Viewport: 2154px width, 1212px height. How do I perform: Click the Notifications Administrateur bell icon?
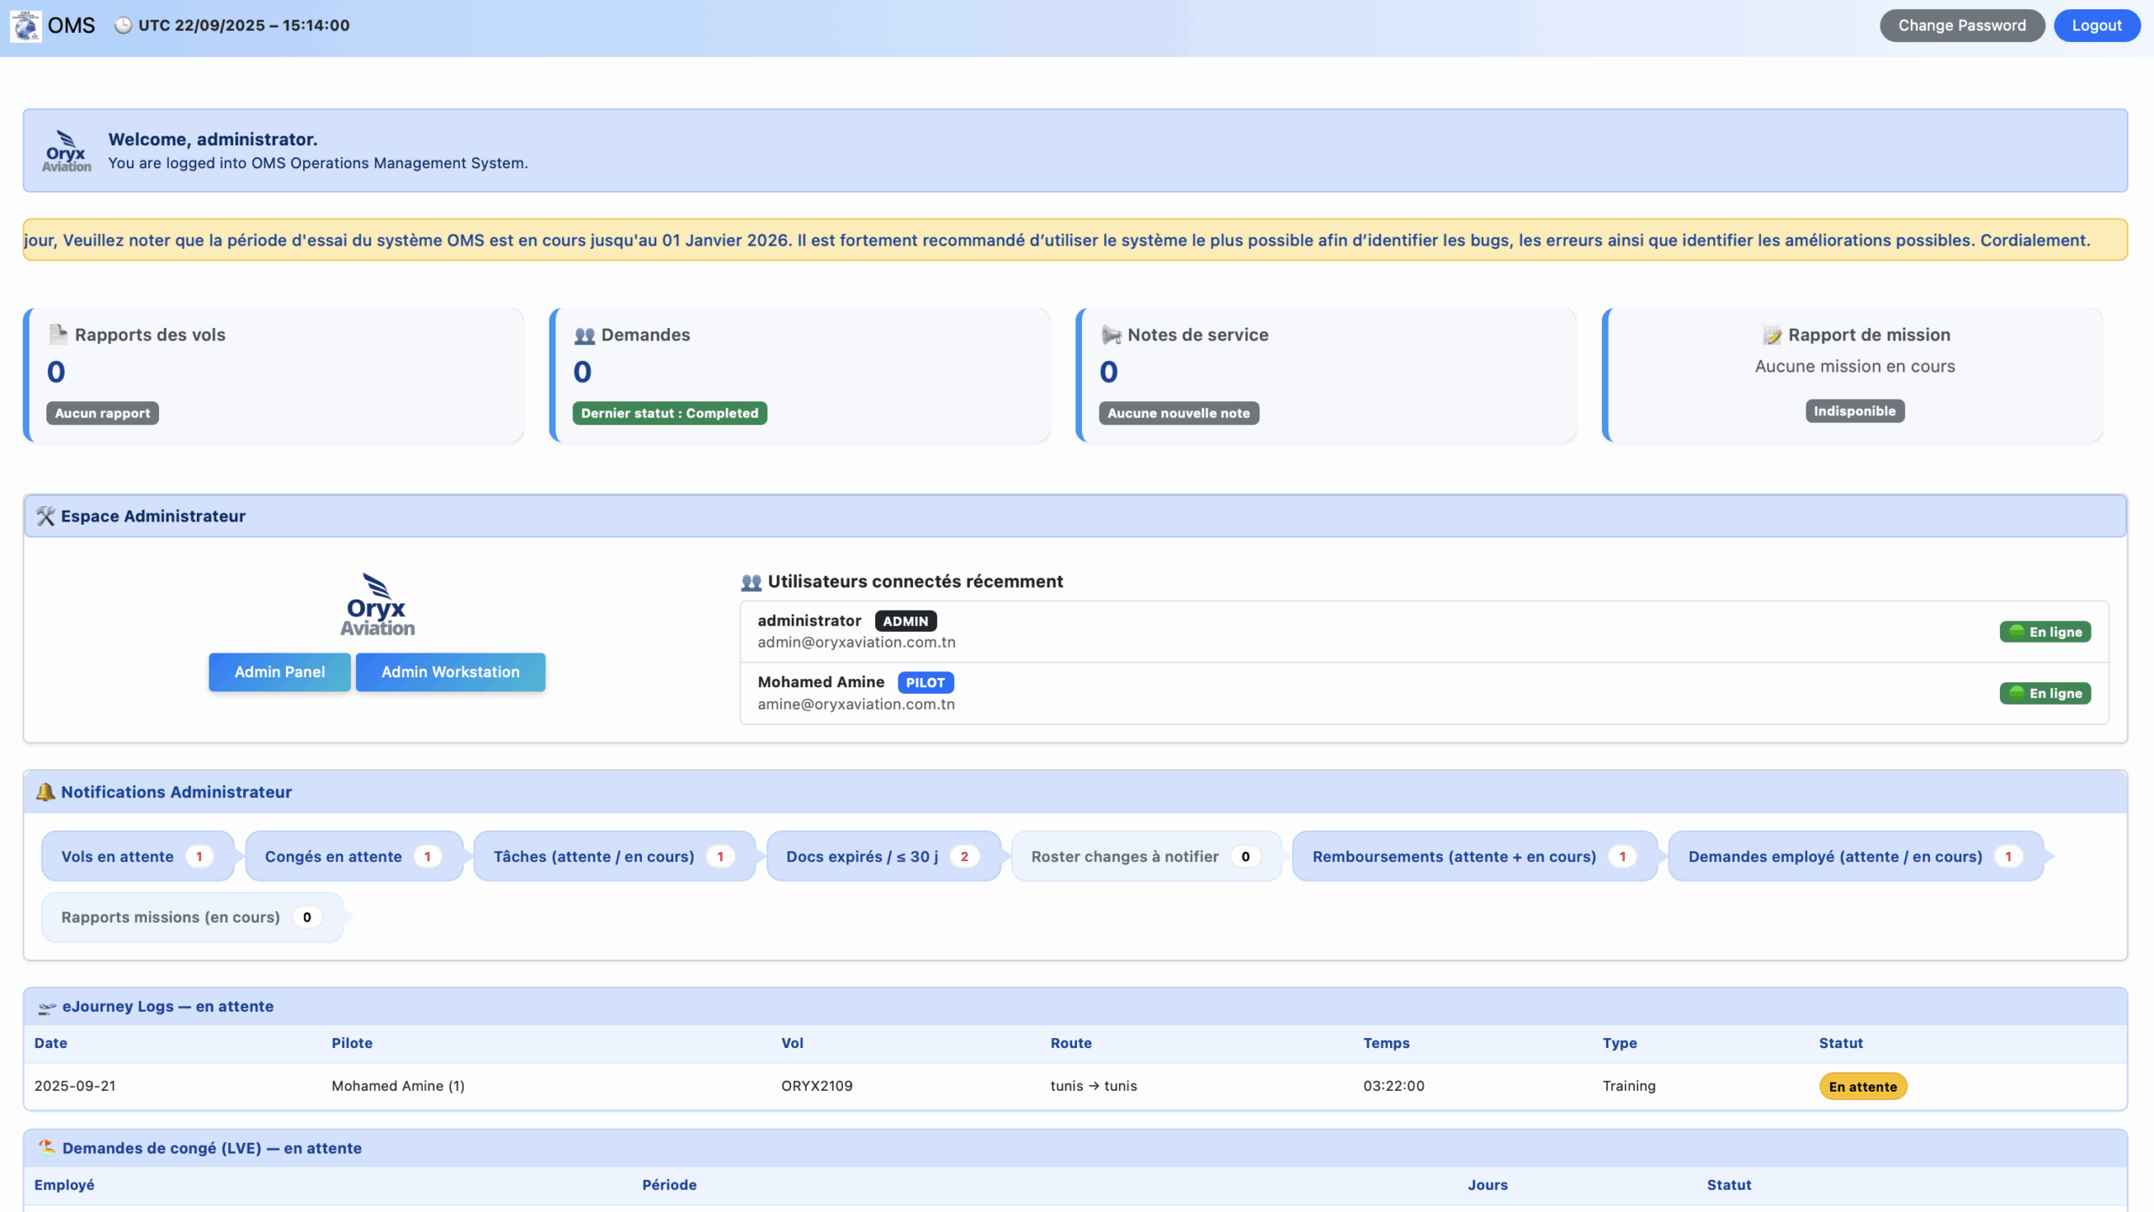tap(45, 792)
